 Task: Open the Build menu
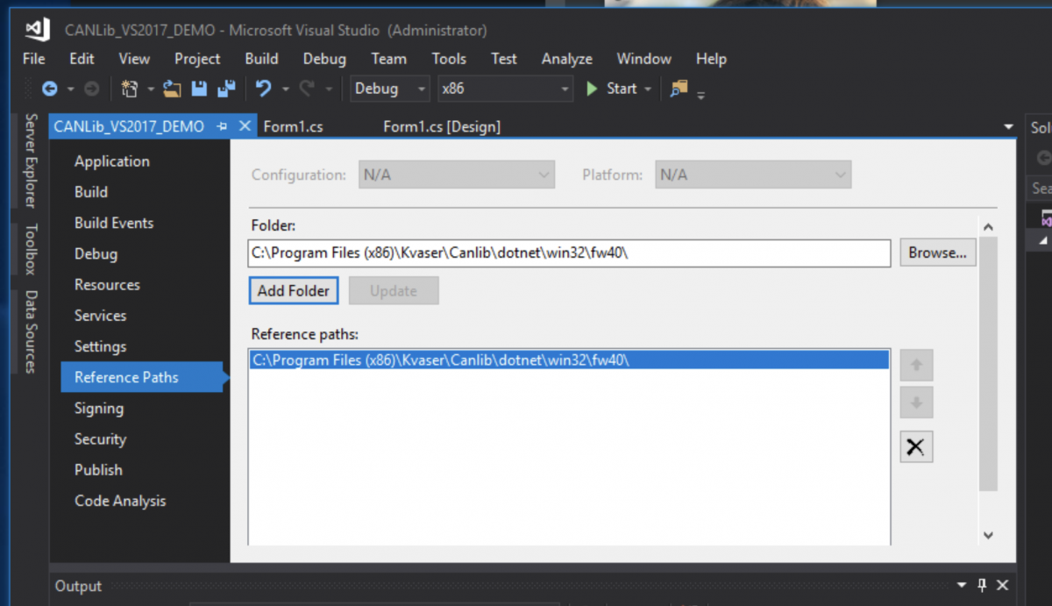pos(260,59)
